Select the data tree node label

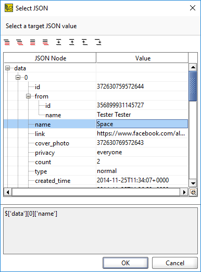pos(20,68)
